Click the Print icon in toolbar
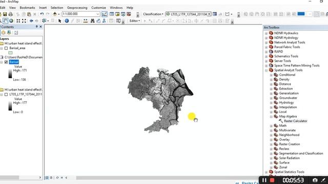328x184 pixels. point(10,14)
